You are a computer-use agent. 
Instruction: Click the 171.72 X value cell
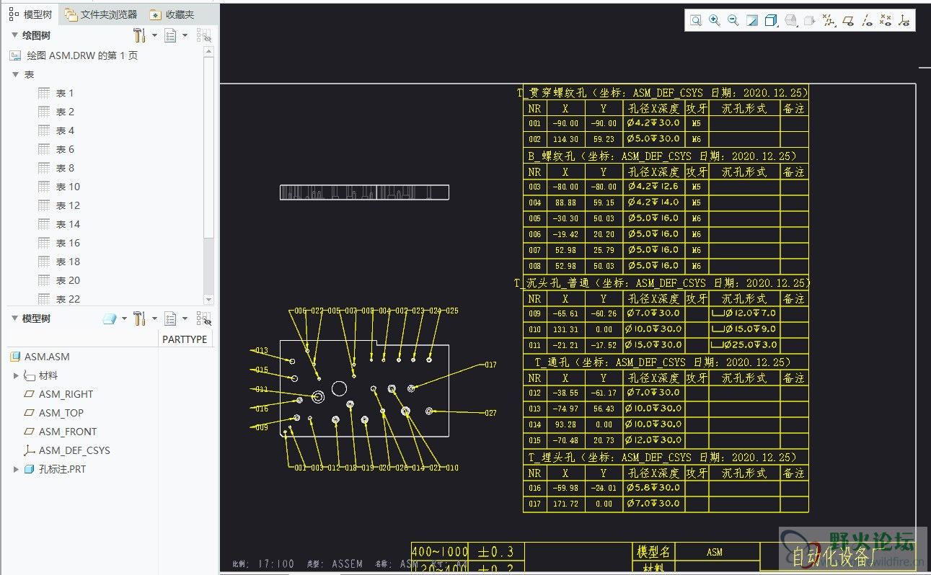pyautogui.click(x=565, y=504)
